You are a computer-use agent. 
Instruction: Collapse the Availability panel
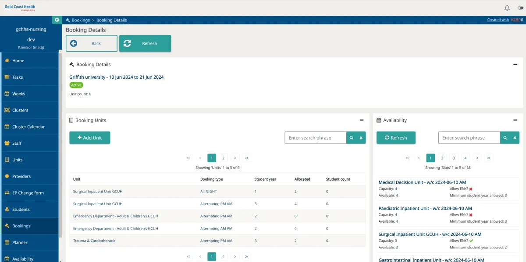(x=515, y=120)
